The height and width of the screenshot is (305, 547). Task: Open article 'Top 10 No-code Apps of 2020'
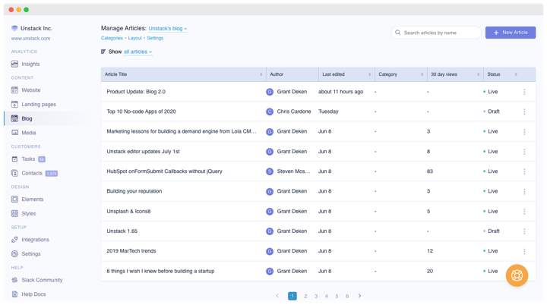[x=141, y=112]
